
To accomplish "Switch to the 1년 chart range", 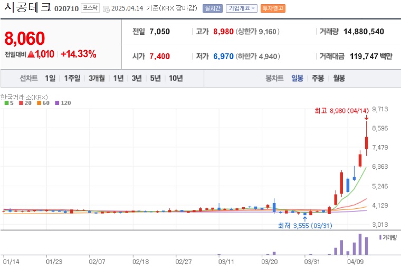I will 118,78.
